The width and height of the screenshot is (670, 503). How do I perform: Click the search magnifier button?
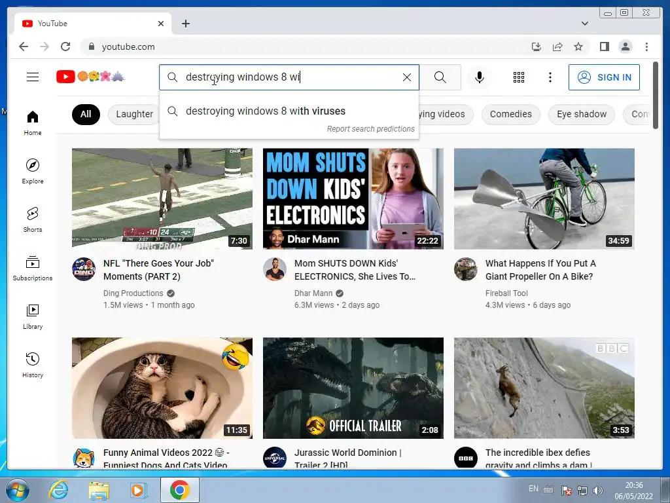pyautogui.click(x=440, y=77)
